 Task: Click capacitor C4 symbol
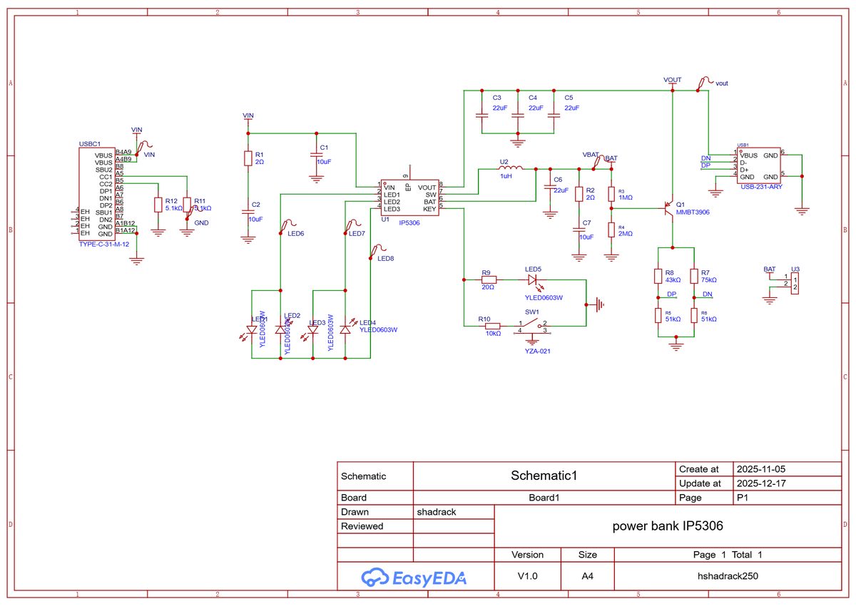[x=519, y=115]
